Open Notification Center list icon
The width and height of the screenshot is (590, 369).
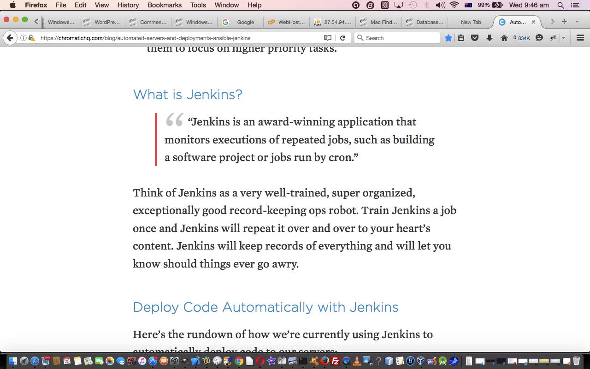575,5
